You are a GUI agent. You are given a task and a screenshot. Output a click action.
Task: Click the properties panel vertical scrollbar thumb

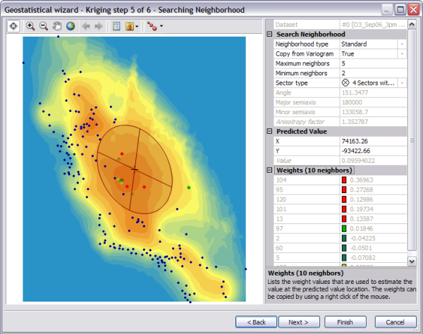(412, 140)
